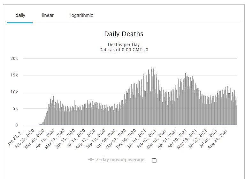
Task: Click the Data as of 0:00 GMT+0 text
Action: point(124,50)
